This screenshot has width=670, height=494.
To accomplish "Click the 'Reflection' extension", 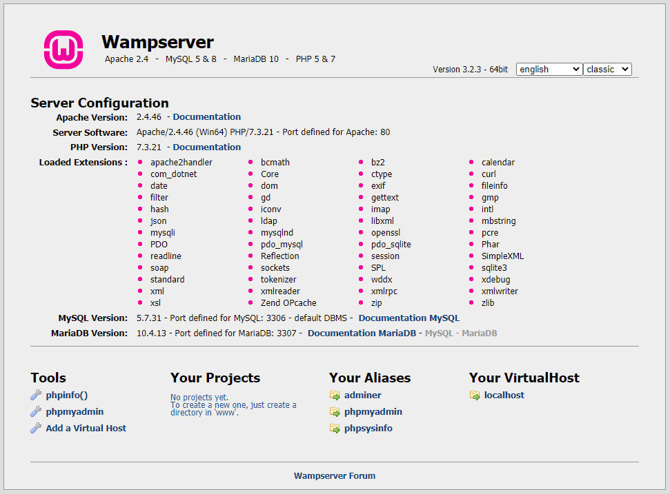I will (280, 256).
